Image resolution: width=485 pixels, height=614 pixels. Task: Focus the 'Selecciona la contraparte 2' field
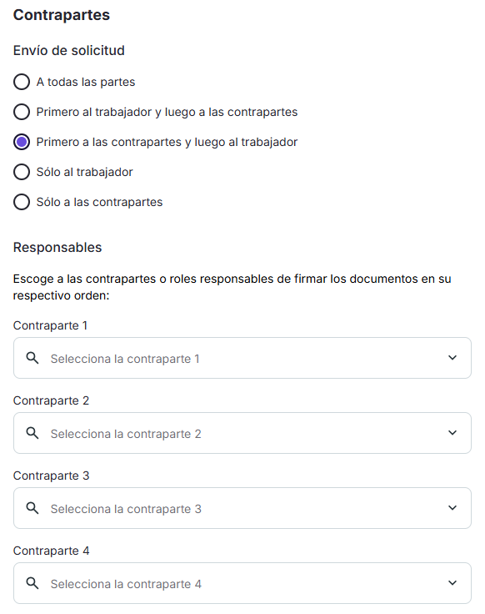[x=242, y=433]
